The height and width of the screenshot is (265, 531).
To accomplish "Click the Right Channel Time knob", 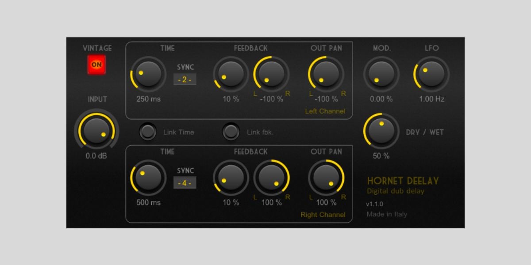I will click(x=148, y=178).
